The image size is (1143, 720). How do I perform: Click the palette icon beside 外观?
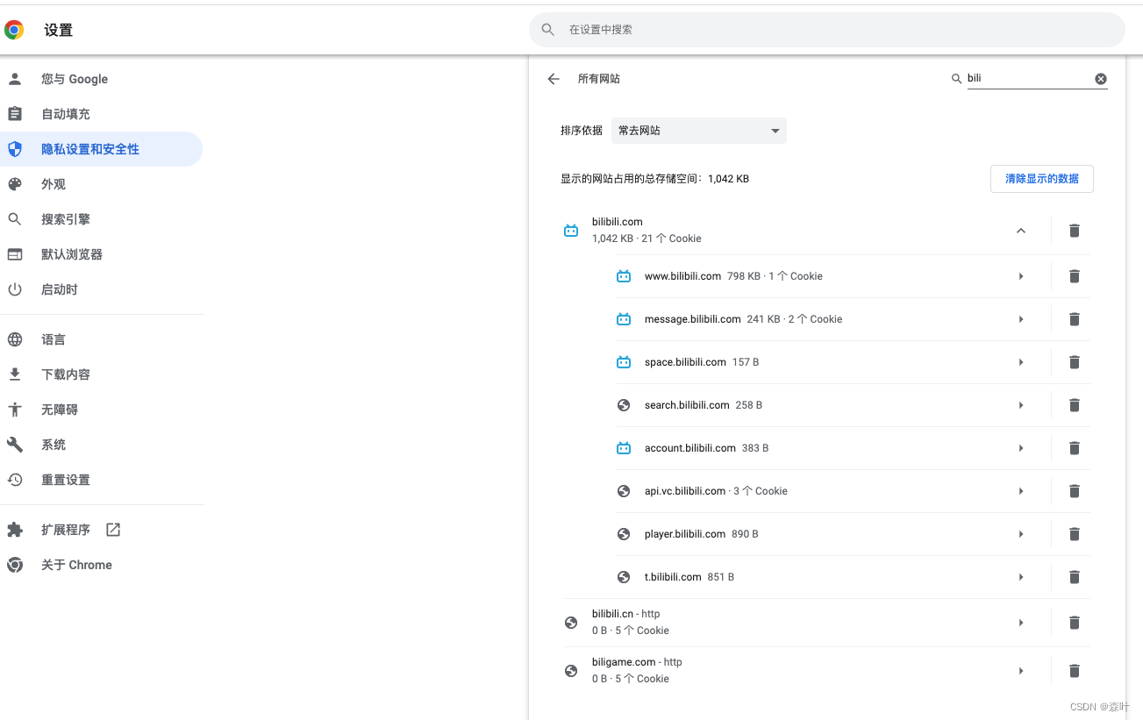15,184
